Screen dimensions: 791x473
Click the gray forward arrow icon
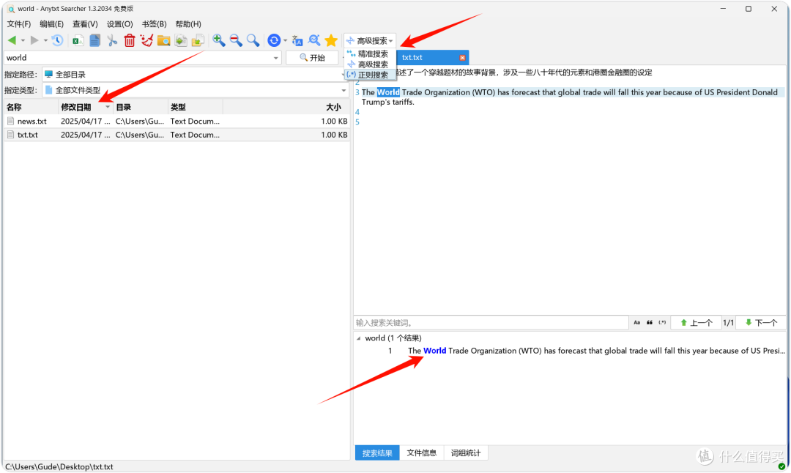point(34,40)
